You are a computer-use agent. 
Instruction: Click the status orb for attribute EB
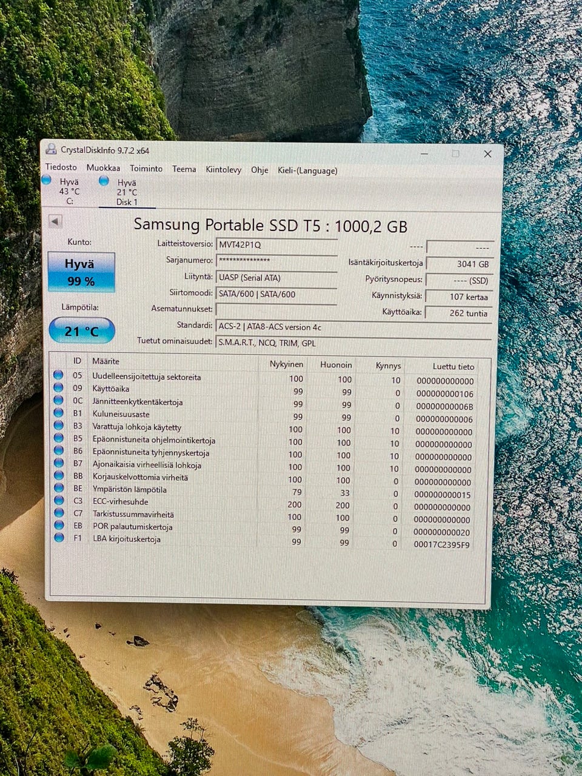coord(59,525)
